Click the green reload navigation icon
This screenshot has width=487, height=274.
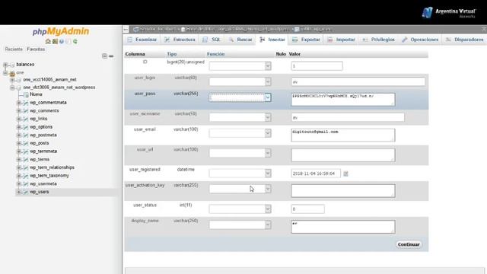point(75,41)
